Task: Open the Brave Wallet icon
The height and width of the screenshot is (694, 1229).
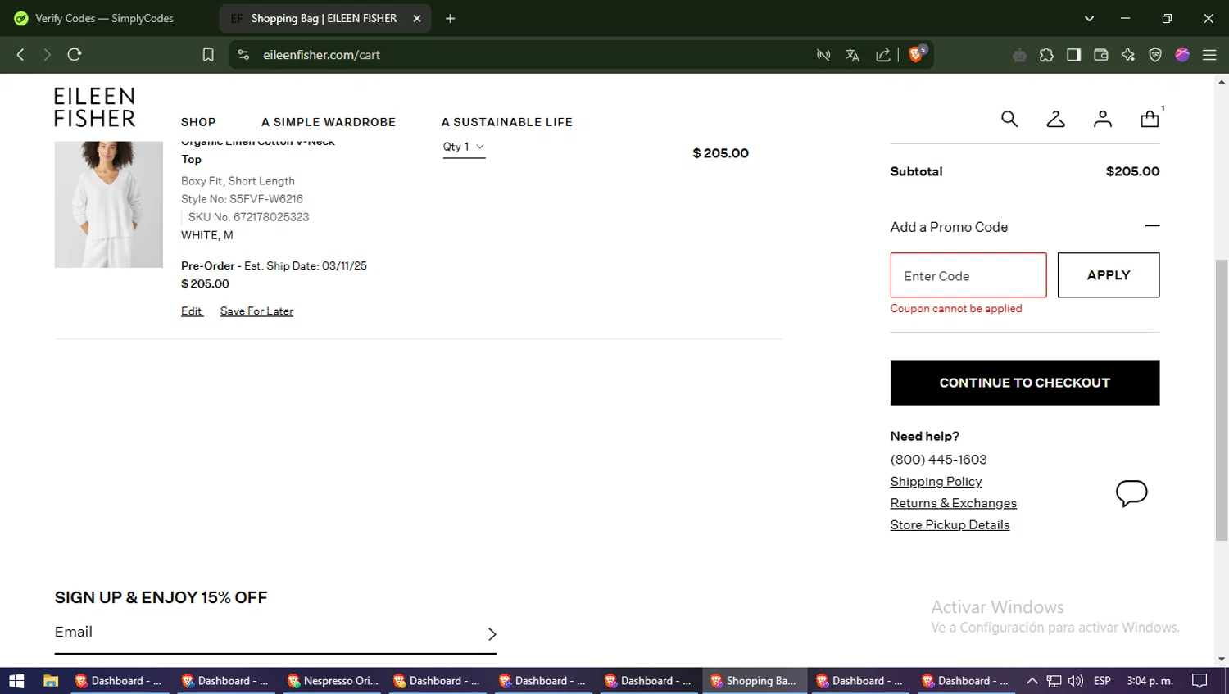Action: coord(1100,55)
